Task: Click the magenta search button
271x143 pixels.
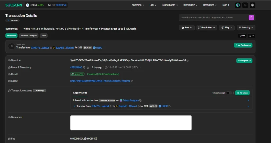Action: pos(251,18)
